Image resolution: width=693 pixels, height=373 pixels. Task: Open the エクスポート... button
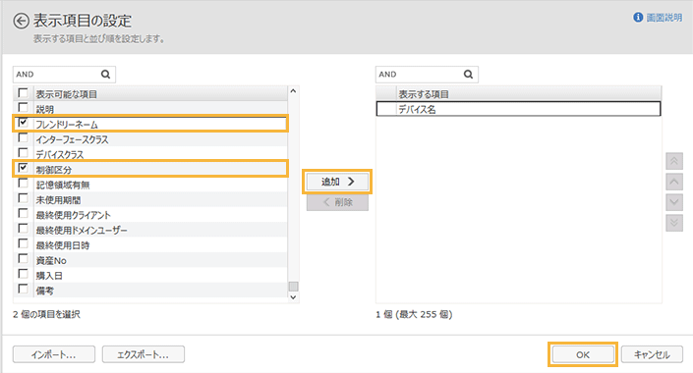click(x=144, y=354)
